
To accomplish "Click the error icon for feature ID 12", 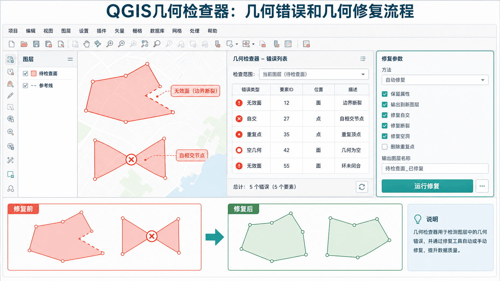I will [x=239, y=103].
